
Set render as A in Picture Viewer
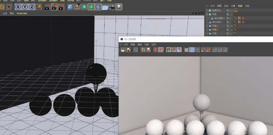203,50
